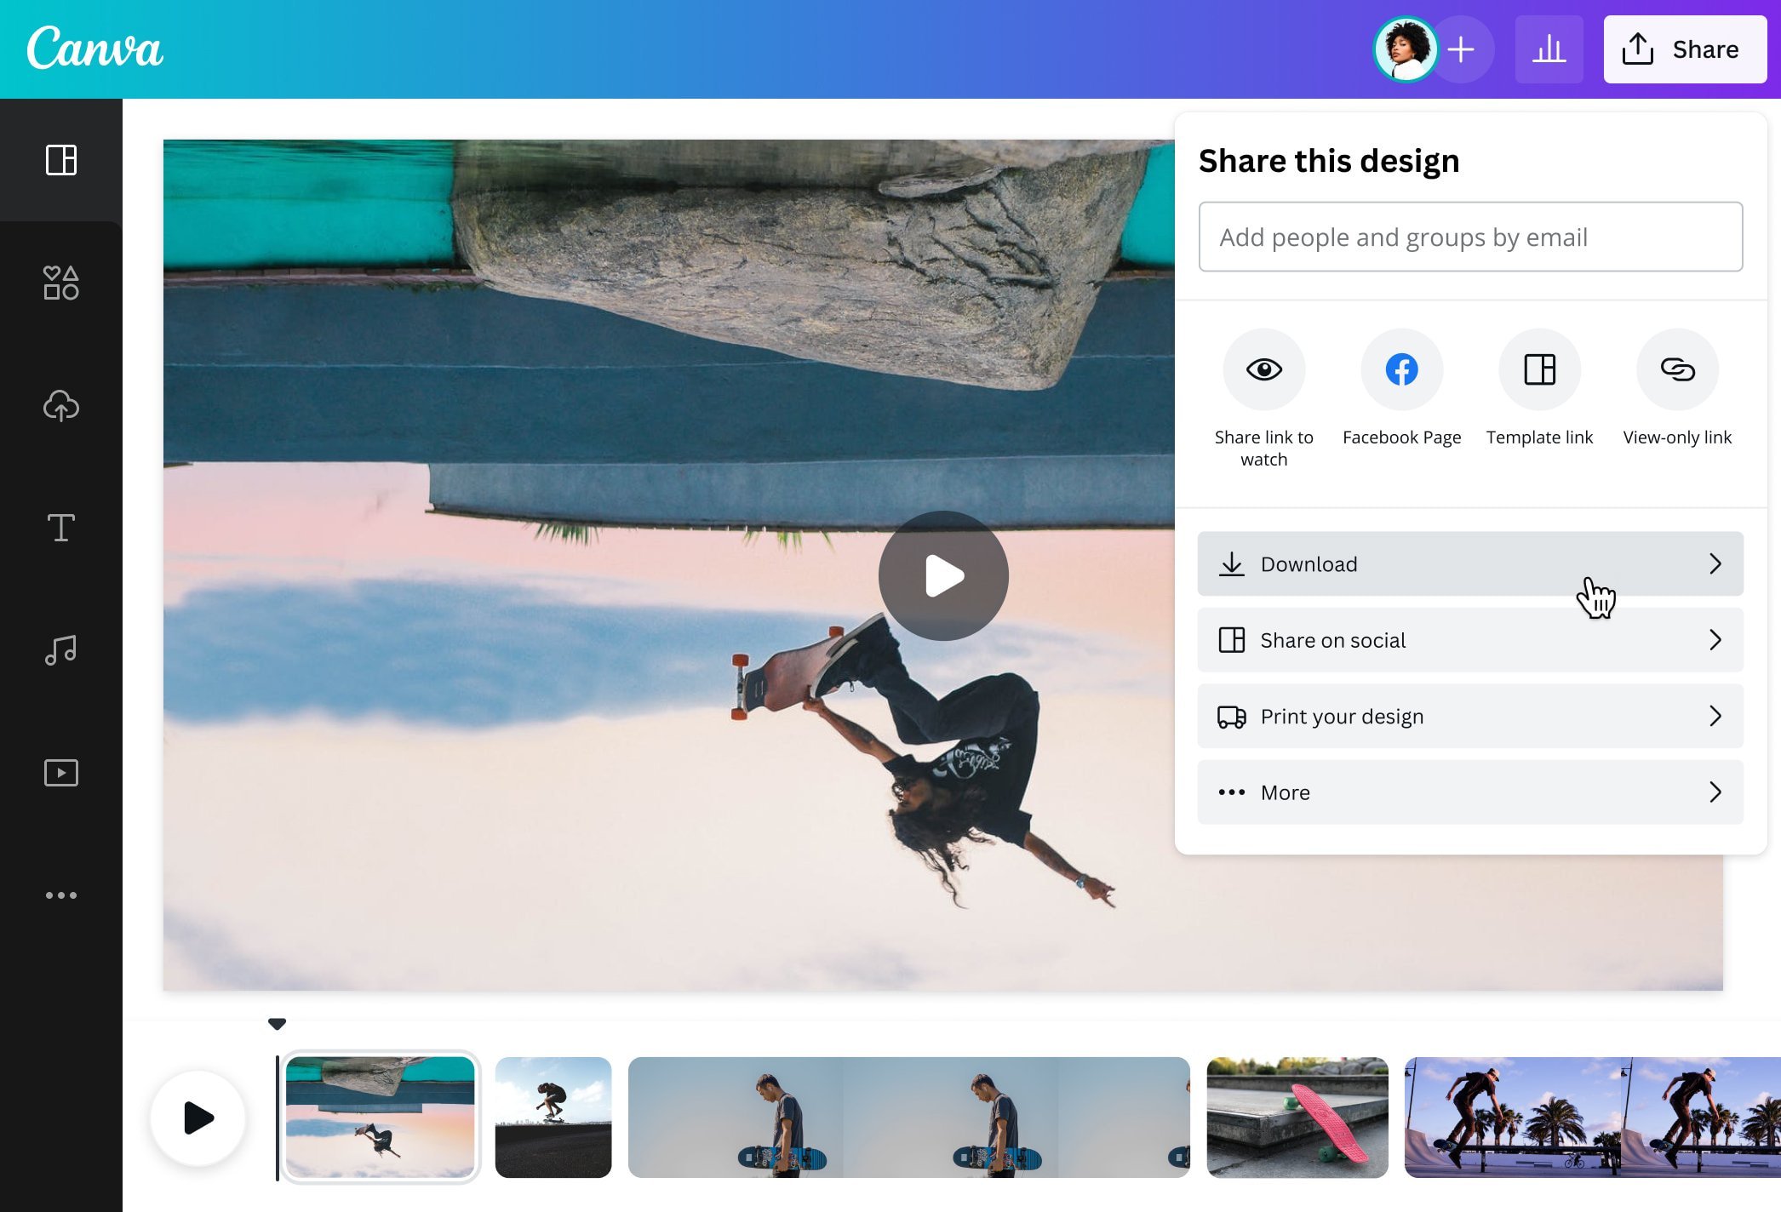
Task: Select the second skateboarding clip in the timeline
Action: tap(553, 1118)
